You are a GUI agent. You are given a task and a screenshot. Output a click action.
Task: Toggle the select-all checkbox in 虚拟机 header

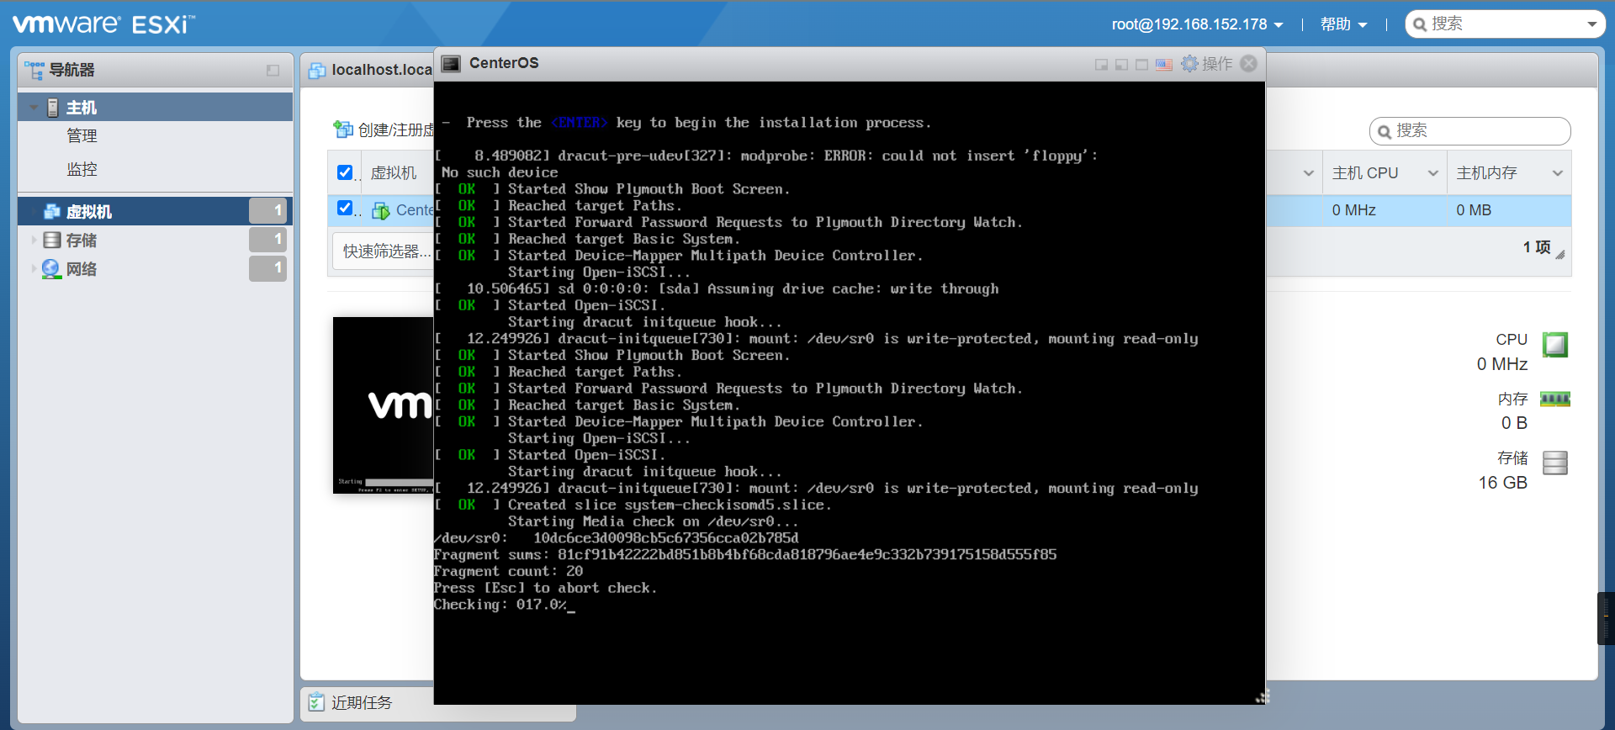point(345,172)
